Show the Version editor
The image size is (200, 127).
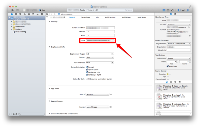tap(172, 10)
